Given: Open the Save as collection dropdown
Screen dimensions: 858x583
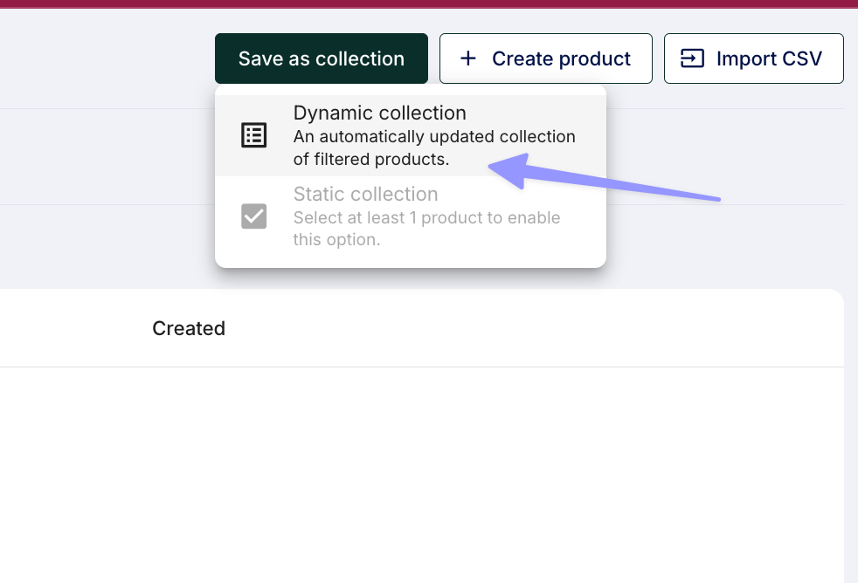Looking at the screenshot, I should [322, 58].
